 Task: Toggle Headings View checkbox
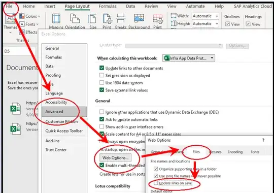248,24
